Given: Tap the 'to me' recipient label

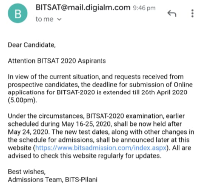Looking at the screenshot, I should [44, 19].
